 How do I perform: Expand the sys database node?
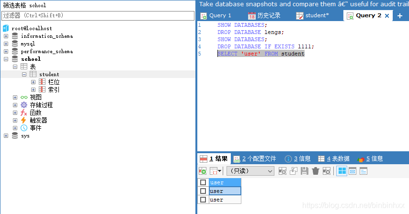[6, 135]
